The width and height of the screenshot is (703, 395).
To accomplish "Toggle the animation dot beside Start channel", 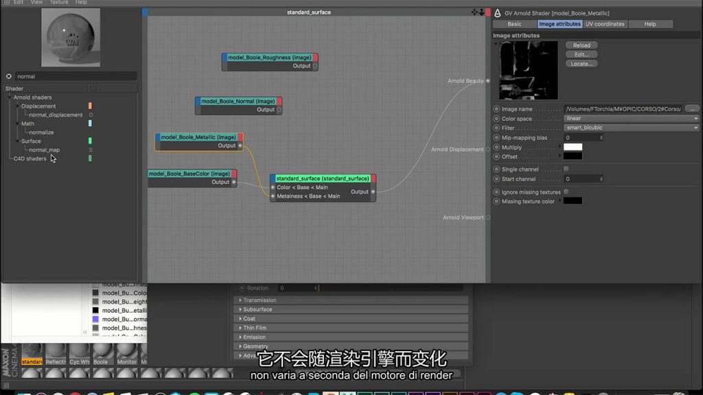I will pyautogui.click(x=496, y=179).
